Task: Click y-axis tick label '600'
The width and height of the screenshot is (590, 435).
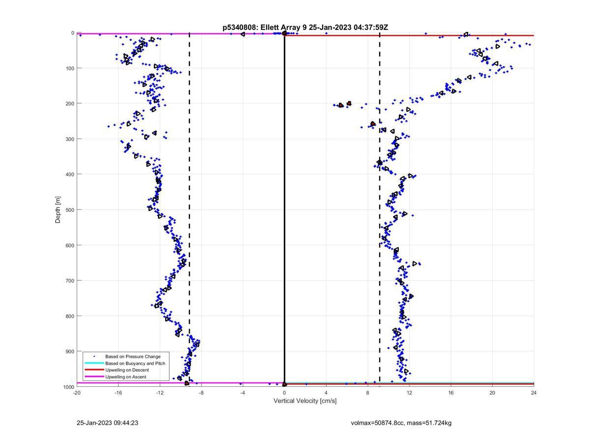Action: tap(69, 245)
